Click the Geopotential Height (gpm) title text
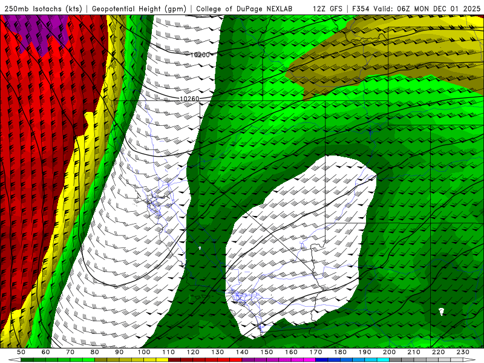Image resolution: width=484 pixels, height=363 pixels. 139,8
